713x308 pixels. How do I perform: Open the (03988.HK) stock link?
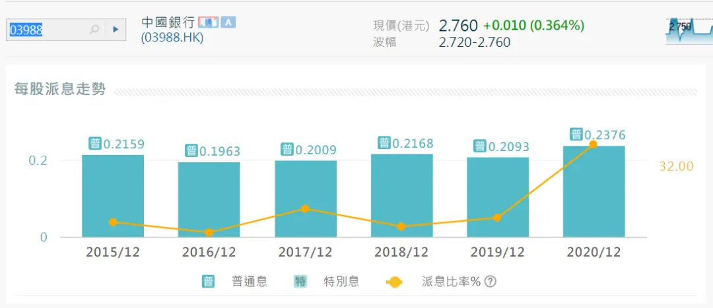tap(172, 38)
